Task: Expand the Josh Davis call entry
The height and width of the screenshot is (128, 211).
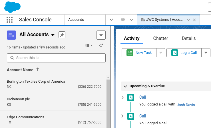Action: [x=122, y=97]
